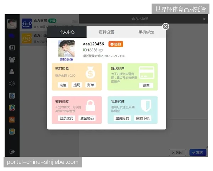
Task: Click the 邀请好友 button
Action: coord(122,118)
